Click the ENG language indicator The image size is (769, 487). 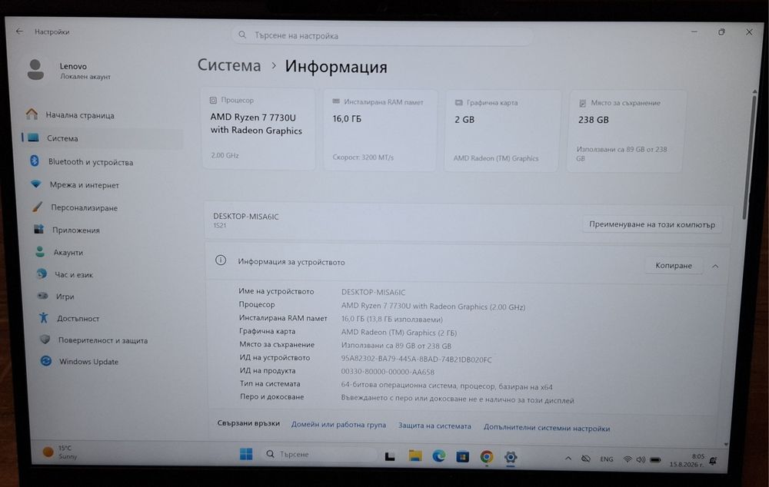pyautogui.click(x=607, y=459)
